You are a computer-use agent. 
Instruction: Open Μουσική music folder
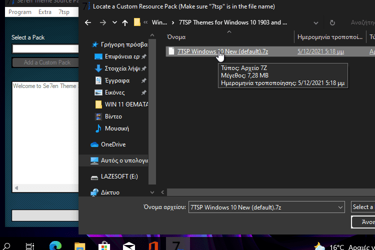[x=111, y=128]
